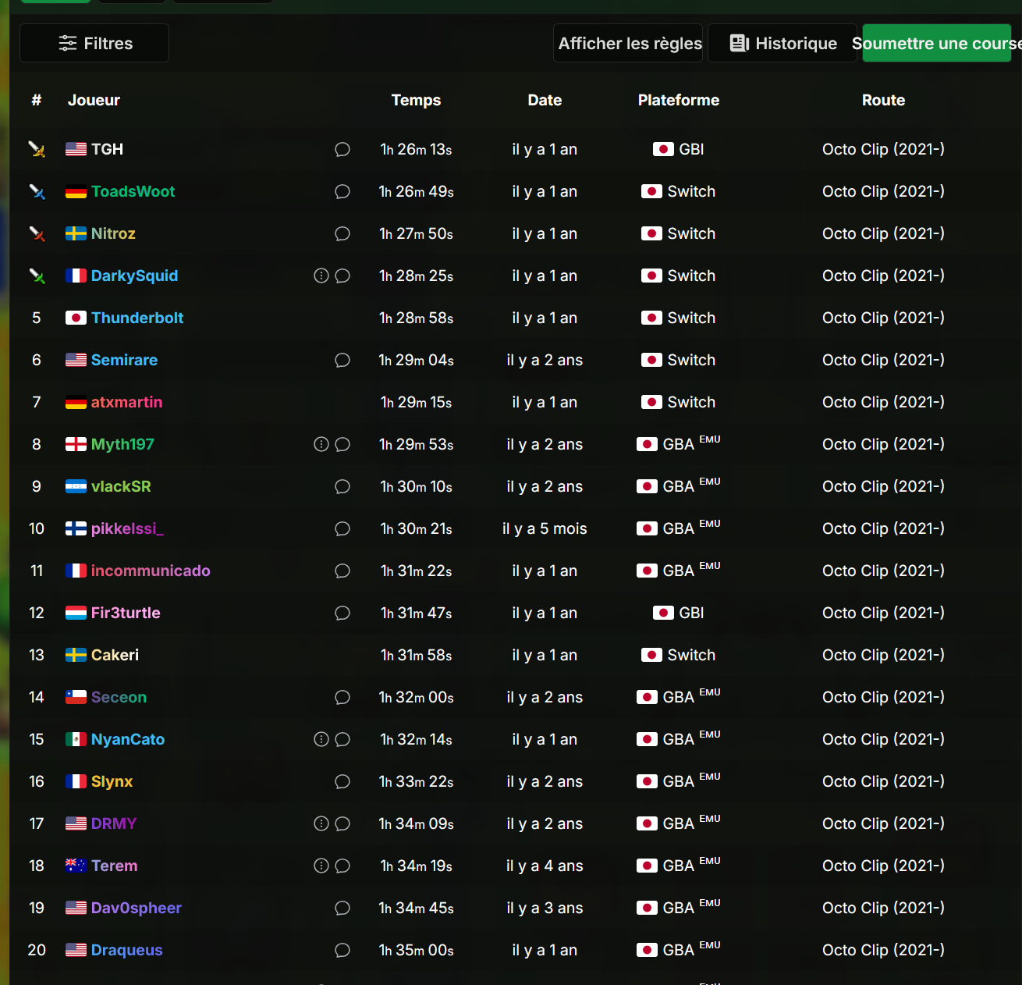Open Nitroz's run time 1h 27m 50s
Screen dimensions: 1022x985
[417, 233]
